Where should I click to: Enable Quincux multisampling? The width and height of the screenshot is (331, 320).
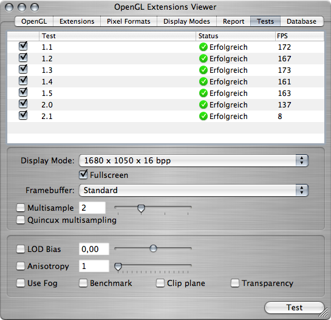click(x=21, y=220)
